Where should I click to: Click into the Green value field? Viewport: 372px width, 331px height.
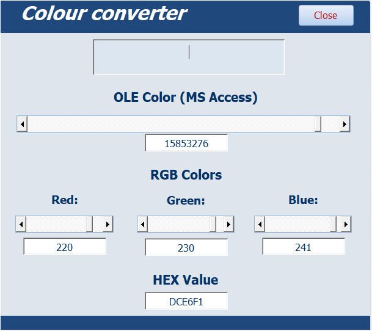pyautogui.click(x=186, y=247)
